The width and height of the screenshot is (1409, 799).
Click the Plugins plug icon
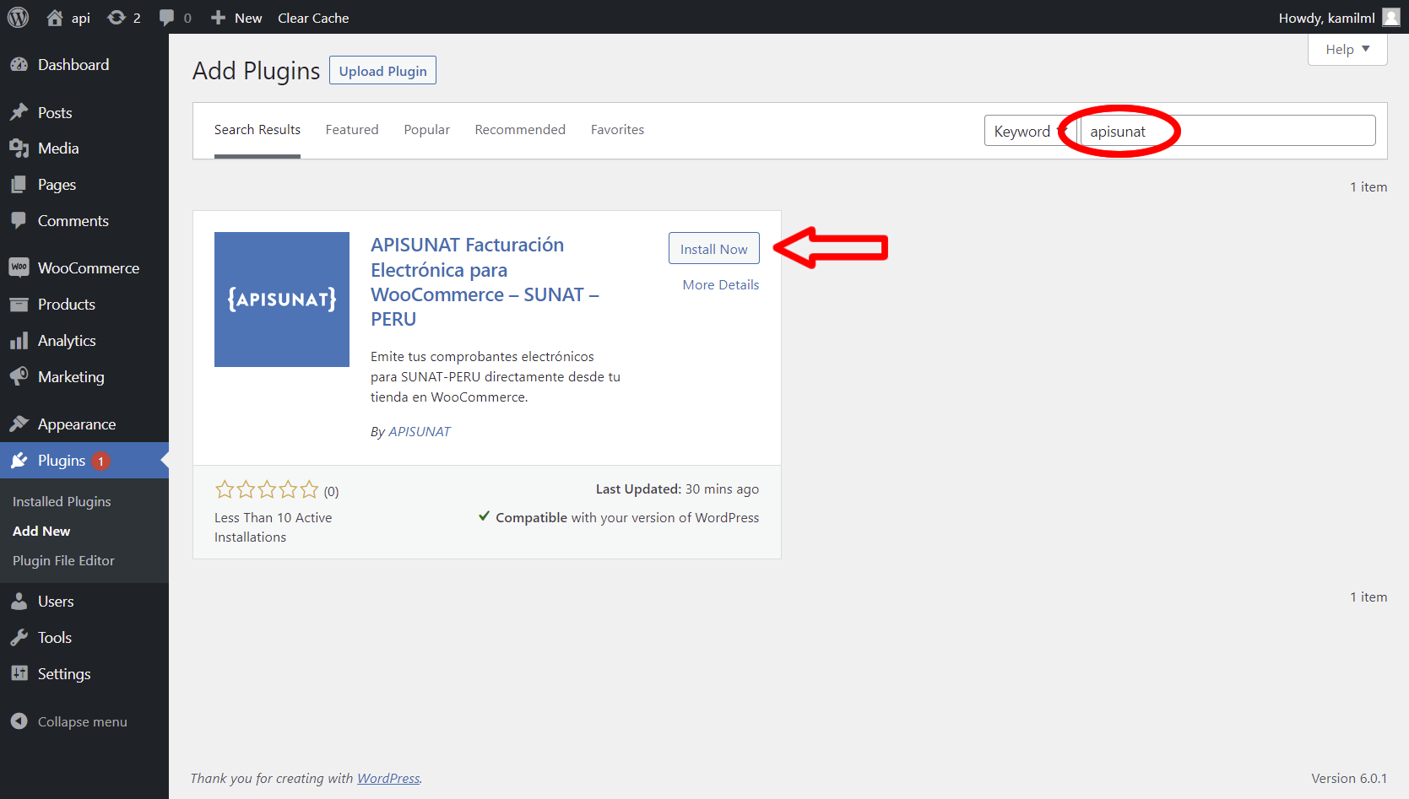click(x=19, y=461)
